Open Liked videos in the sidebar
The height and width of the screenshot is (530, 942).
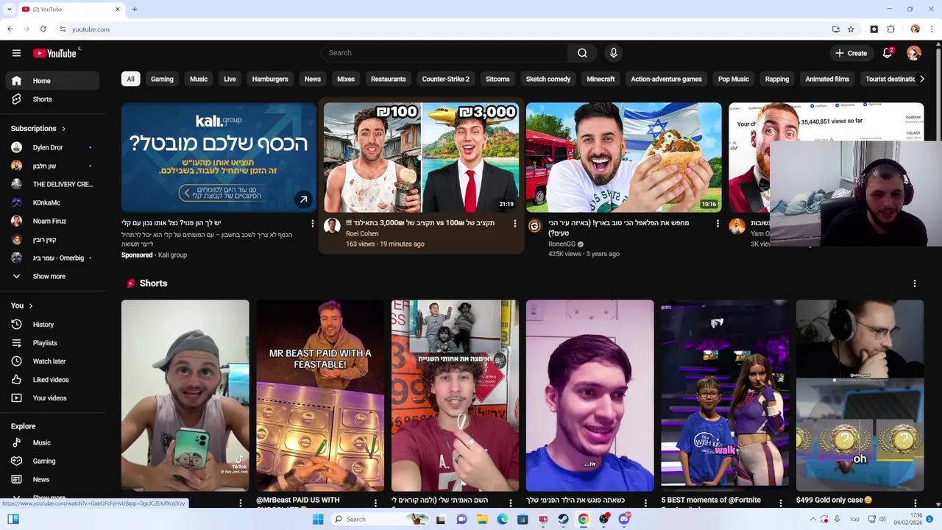52,380
